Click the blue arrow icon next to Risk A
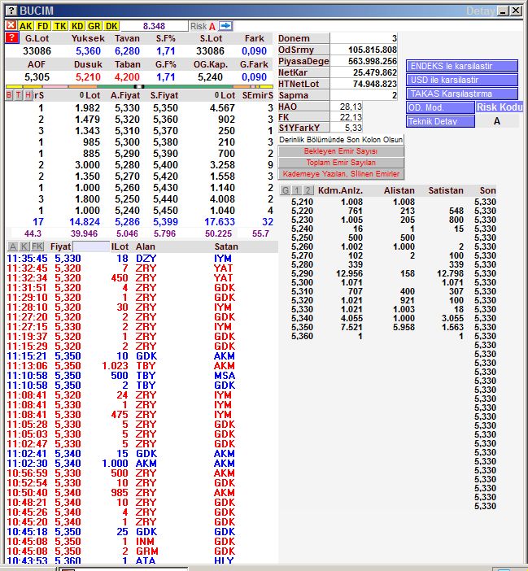The image size is (528, 571). click(226, 26)
